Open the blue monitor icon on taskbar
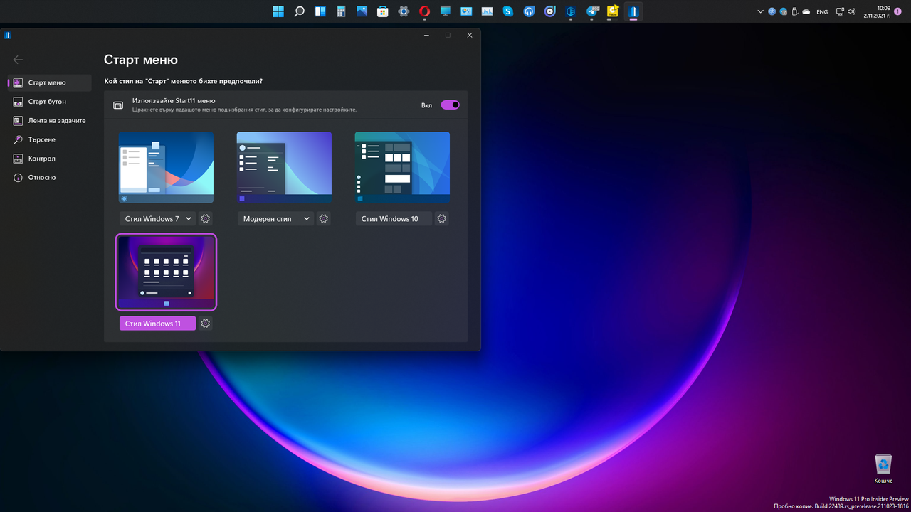The image size is (911, 512). tap(446, 11)
